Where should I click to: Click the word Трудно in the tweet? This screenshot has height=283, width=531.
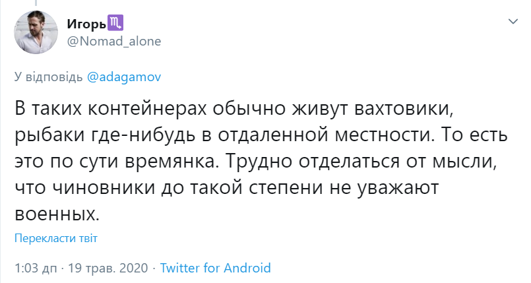259,162
